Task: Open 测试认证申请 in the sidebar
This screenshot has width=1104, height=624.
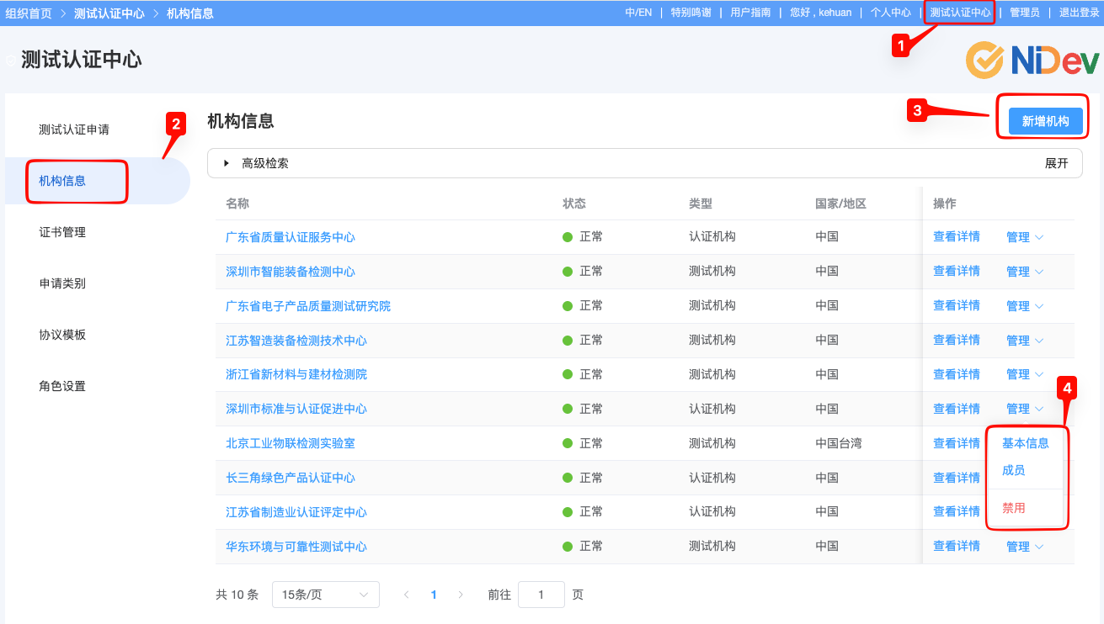Action: click(x=74, y=130)
